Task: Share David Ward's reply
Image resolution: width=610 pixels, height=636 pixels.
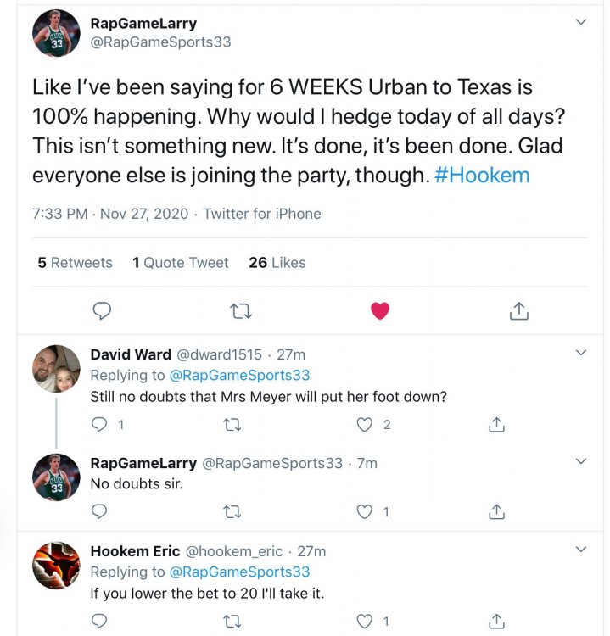Action: (x=497, y=424)
